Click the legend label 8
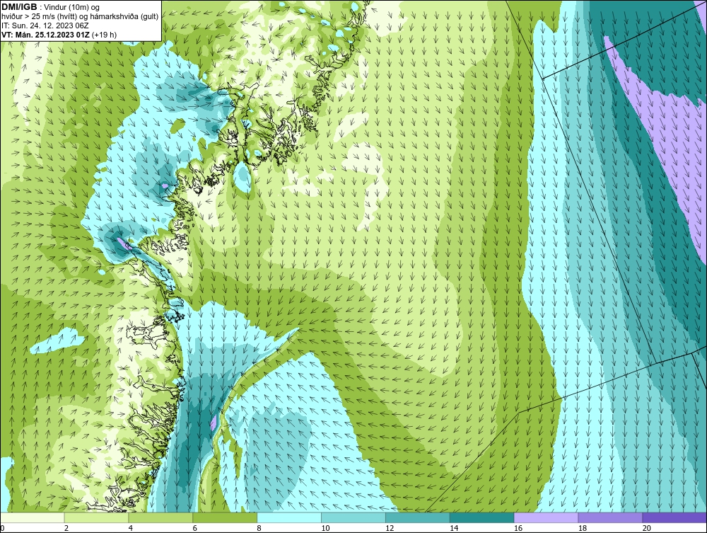This screenshot has width=707, height=533. click(x=259, y=528)
